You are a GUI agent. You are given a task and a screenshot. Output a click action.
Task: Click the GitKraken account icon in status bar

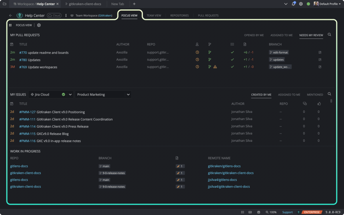pos(299,212)
